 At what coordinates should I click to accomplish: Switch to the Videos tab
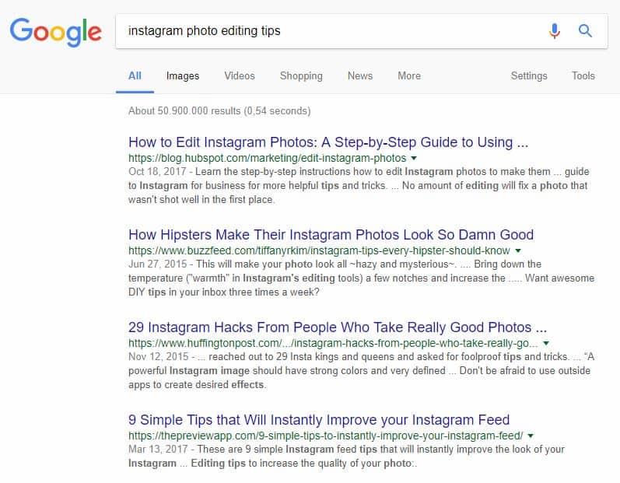240,76
